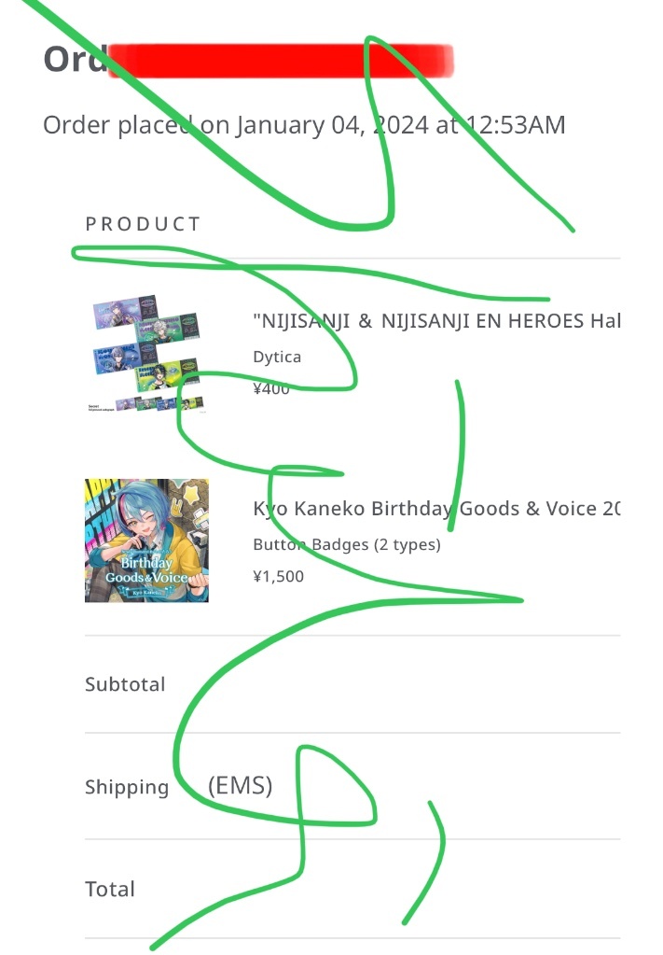Click the Shipping row label
Image resolution: width=663 pixels, height=955 pixels.
(127, 787)
